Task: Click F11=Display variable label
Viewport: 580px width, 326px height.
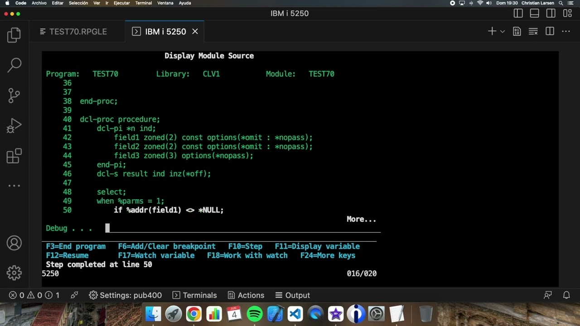Action: click(317, 246)
